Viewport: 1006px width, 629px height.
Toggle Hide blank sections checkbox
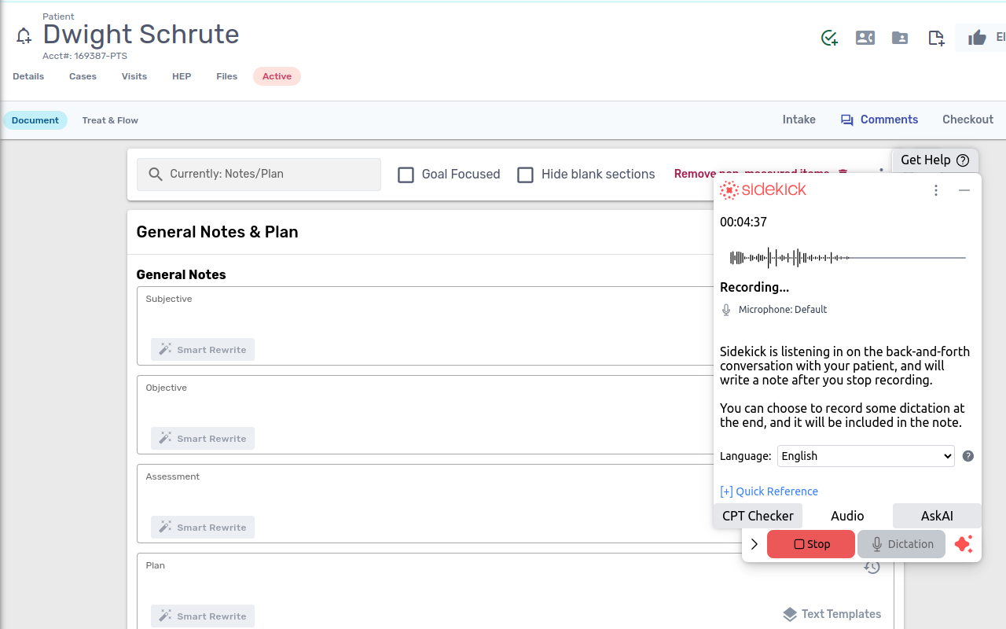(525, 175)
